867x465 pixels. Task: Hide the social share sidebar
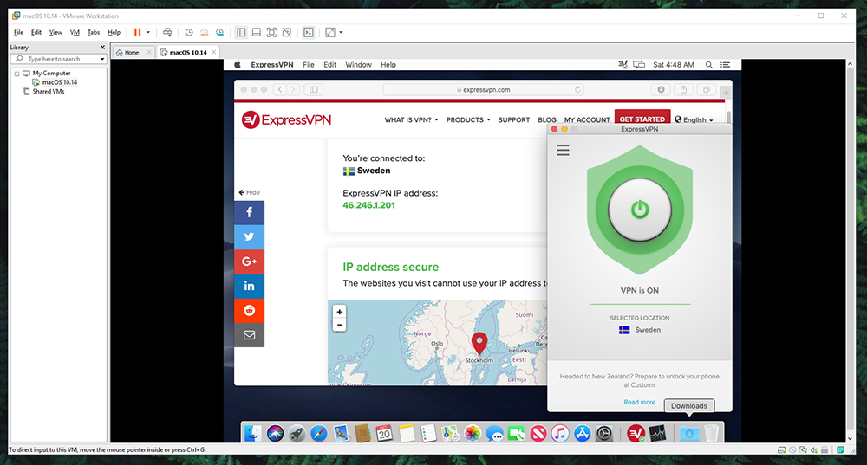[250, 192]
